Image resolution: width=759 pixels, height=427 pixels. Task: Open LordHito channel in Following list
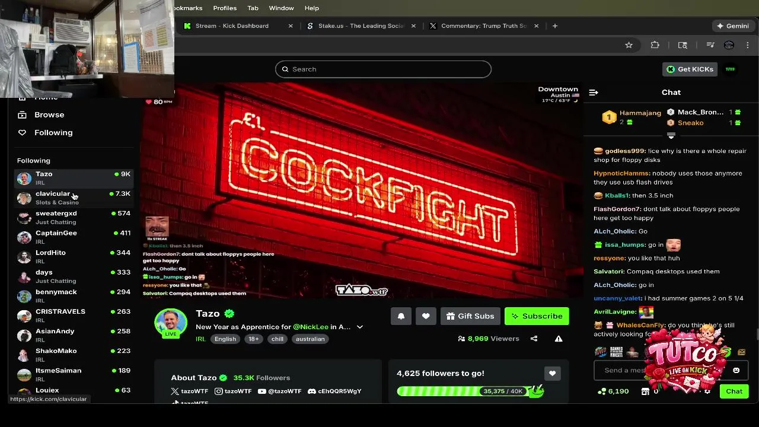(x=74, y=257)
